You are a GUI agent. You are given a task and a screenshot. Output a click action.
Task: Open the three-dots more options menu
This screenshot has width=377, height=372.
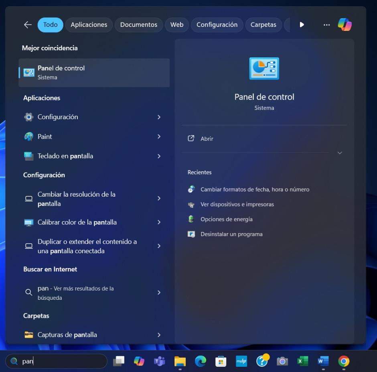tap(326, 25)
